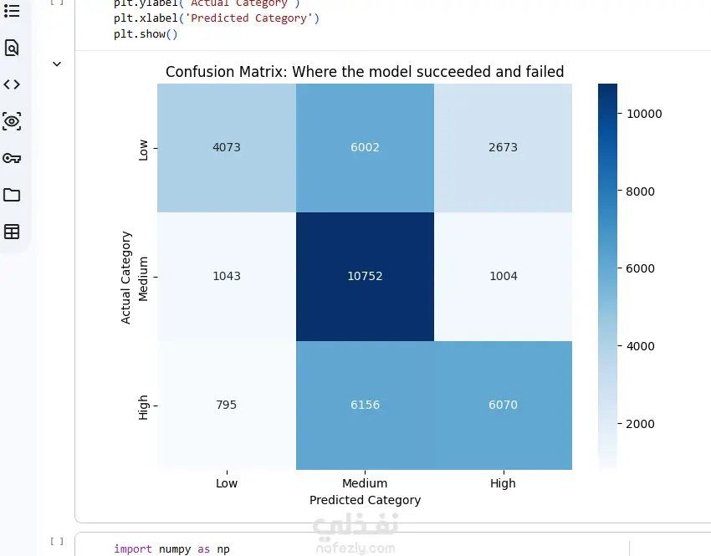Click the darkest heatmap cell showing 10752
This screenshot has height=556, width=711.
(365, 276)
